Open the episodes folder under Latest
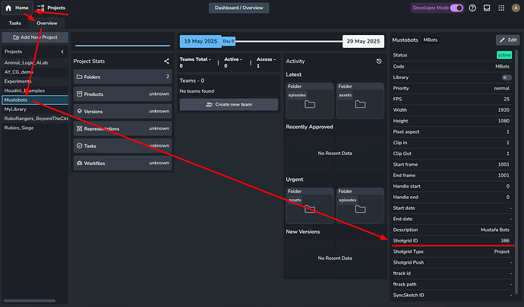The width and height of the screenshot is (524, 307). pyautogui.click(x=310, y=100)
